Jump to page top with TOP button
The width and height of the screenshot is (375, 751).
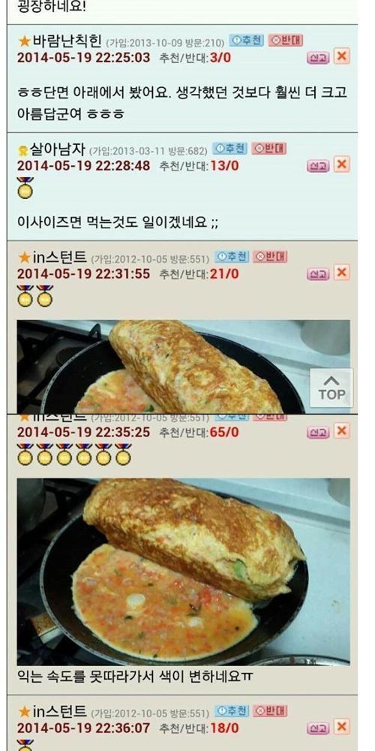click(x=331, y=388)
